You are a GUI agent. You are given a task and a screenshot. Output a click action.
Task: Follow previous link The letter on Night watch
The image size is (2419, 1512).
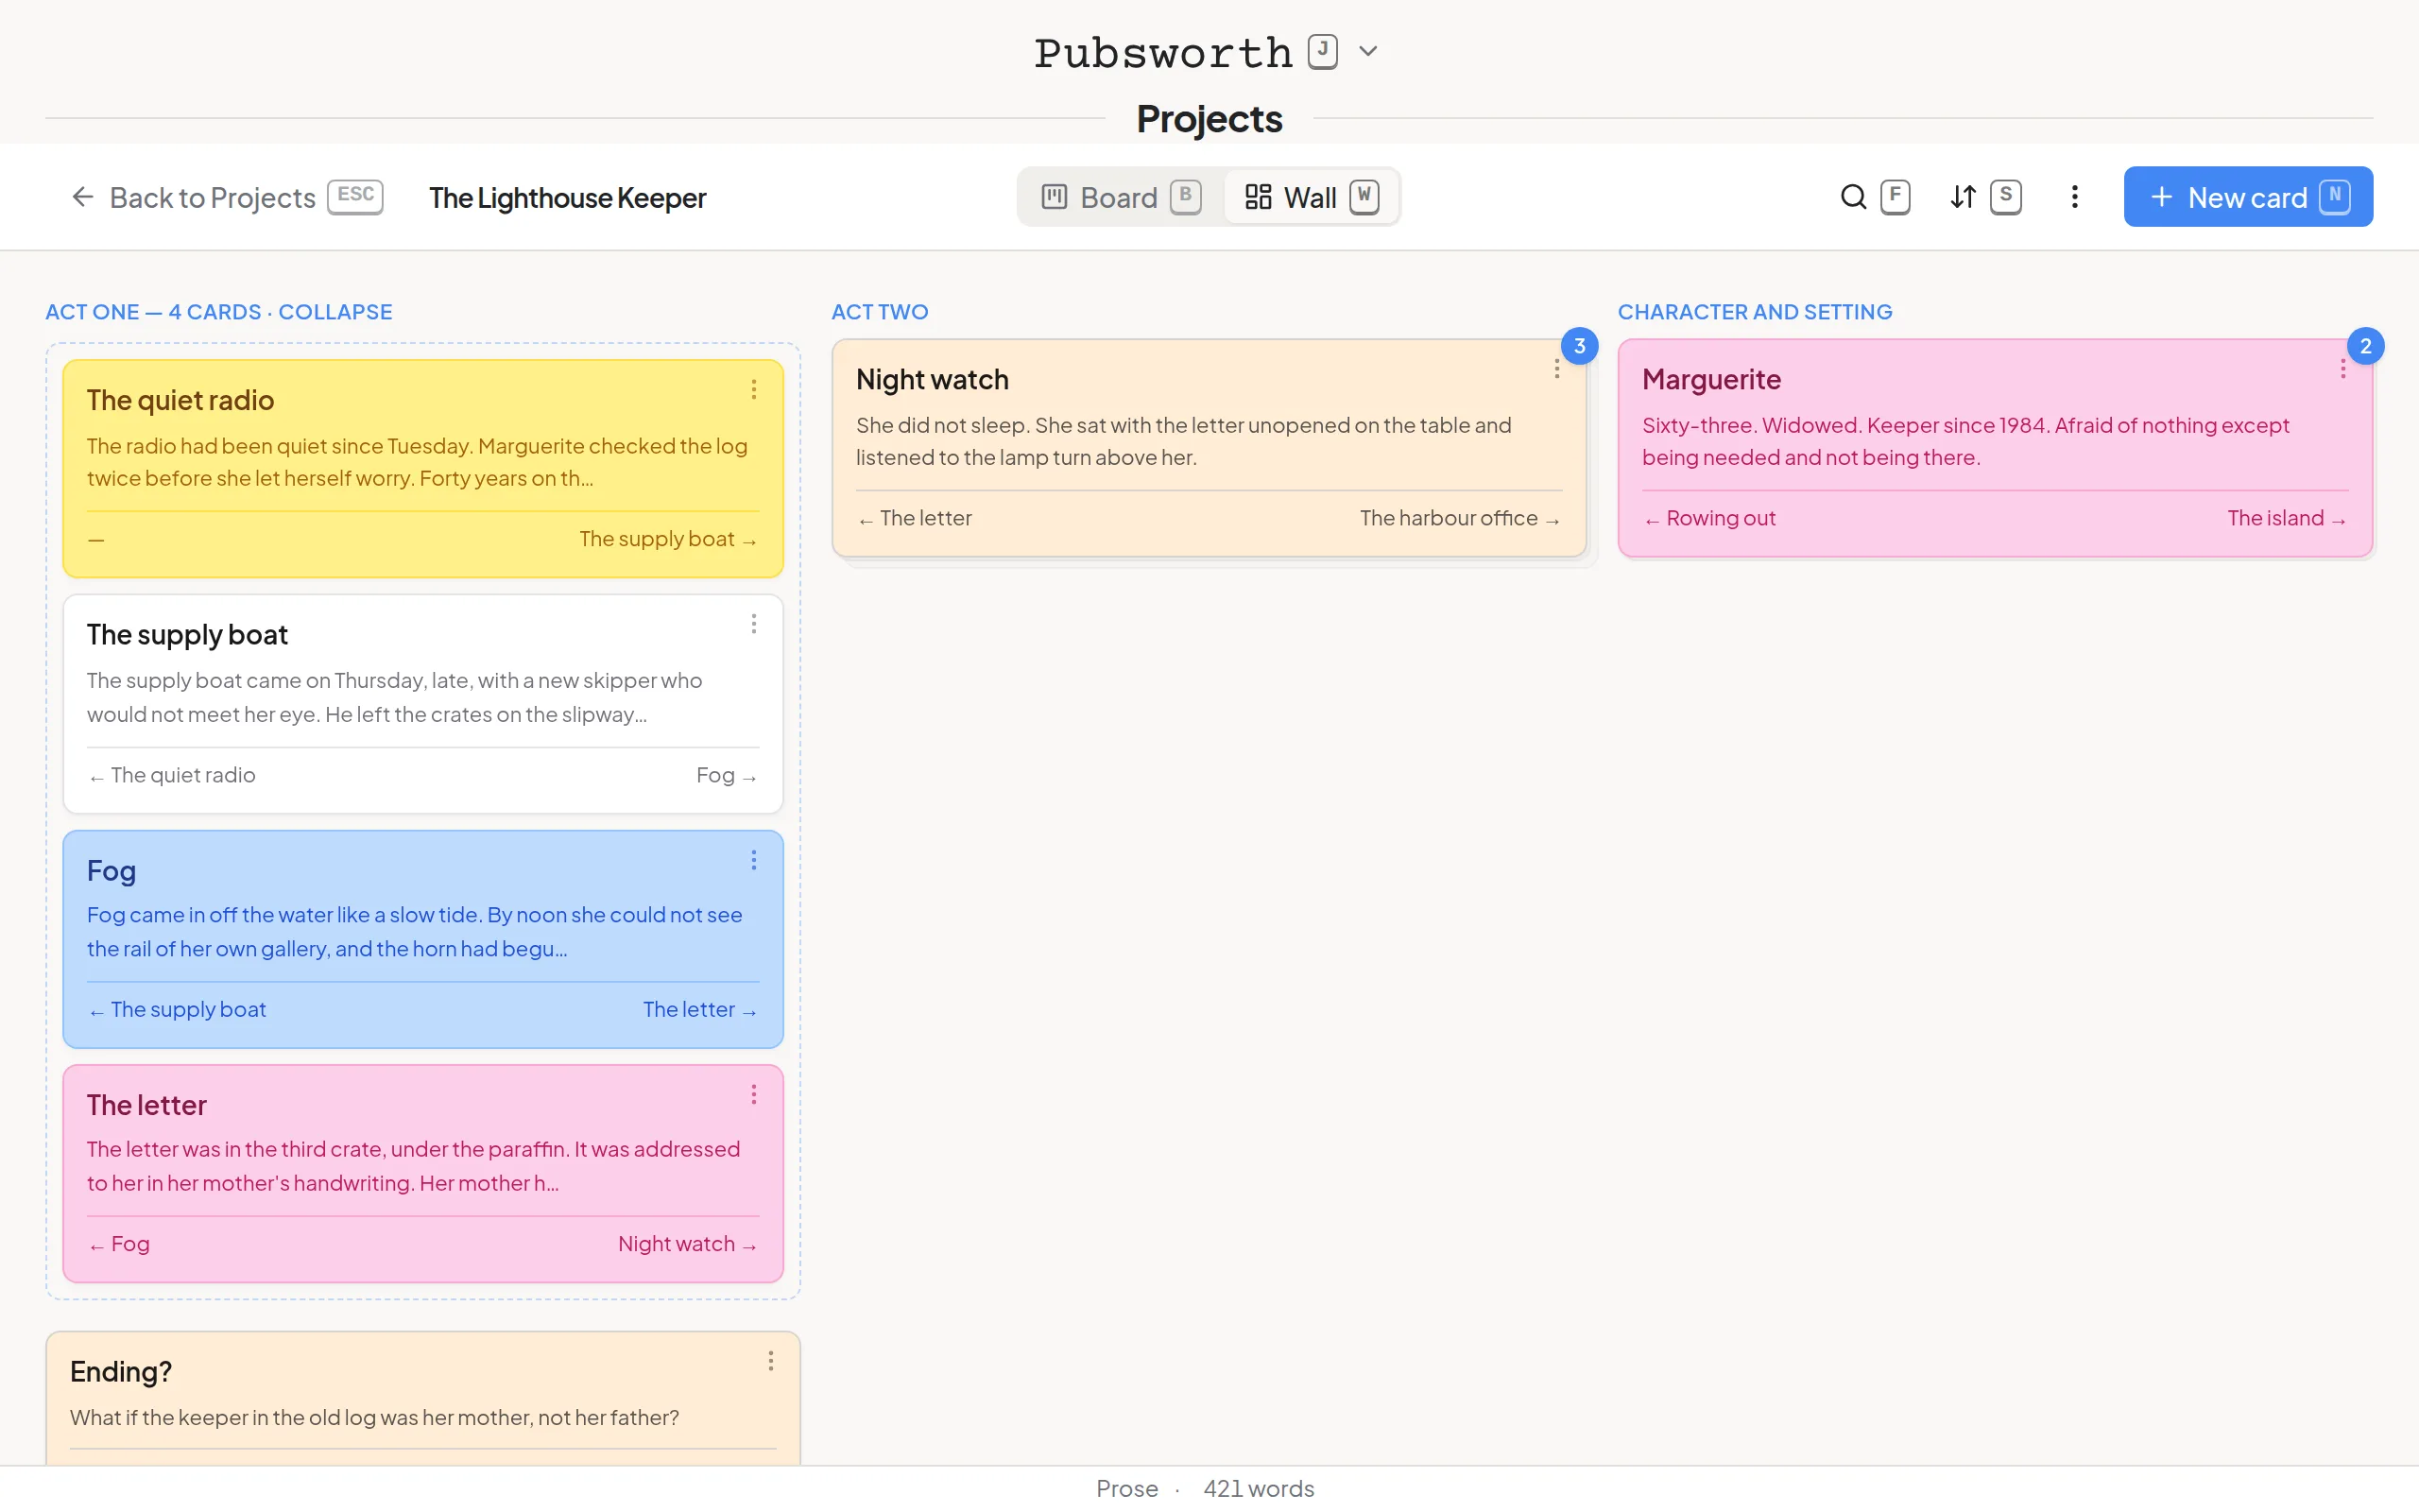coord(915,518)
